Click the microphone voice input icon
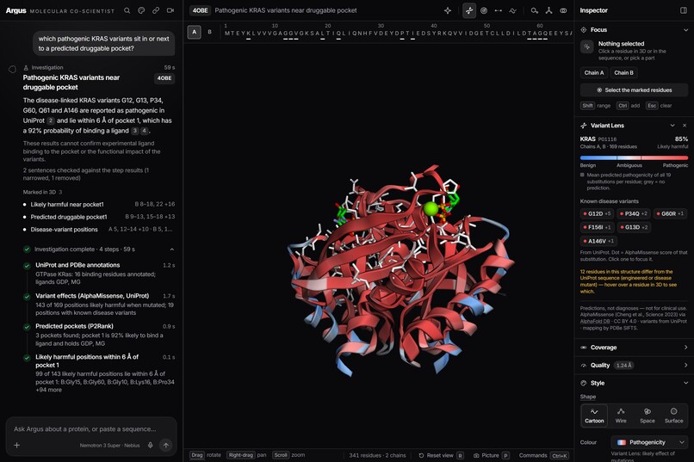This screenshot has width=694, height=462. [151, 445]
